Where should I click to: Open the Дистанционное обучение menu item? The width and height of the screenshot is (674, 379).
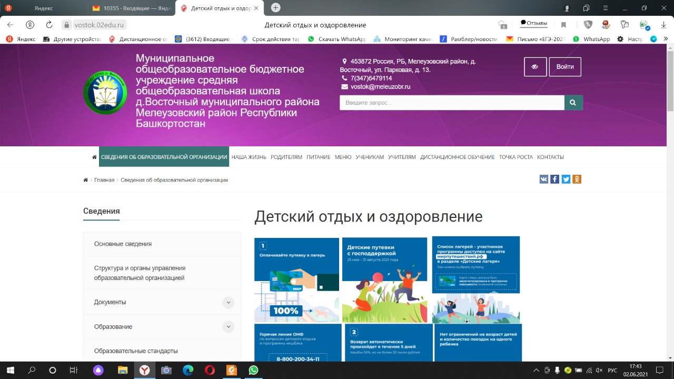(x=457, y=157)
